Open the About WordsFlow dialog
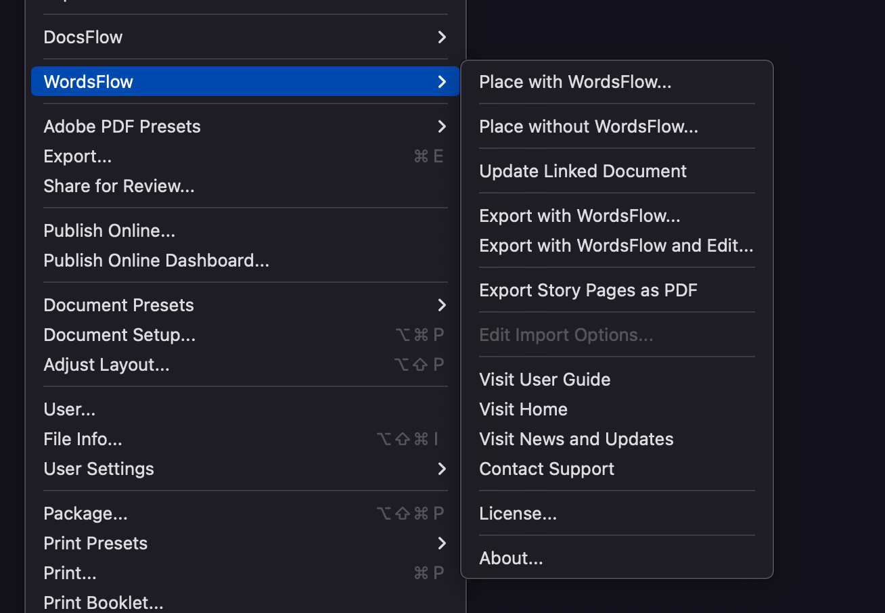Viewport: 885px width, 613px height. [x=511, y=558]
